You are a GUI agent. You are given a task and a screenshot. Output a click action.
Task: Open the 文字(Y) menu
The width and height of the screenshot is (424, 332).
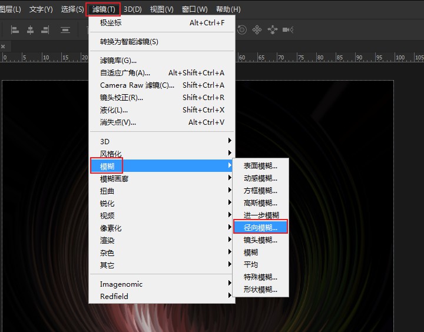click(41, 9)
